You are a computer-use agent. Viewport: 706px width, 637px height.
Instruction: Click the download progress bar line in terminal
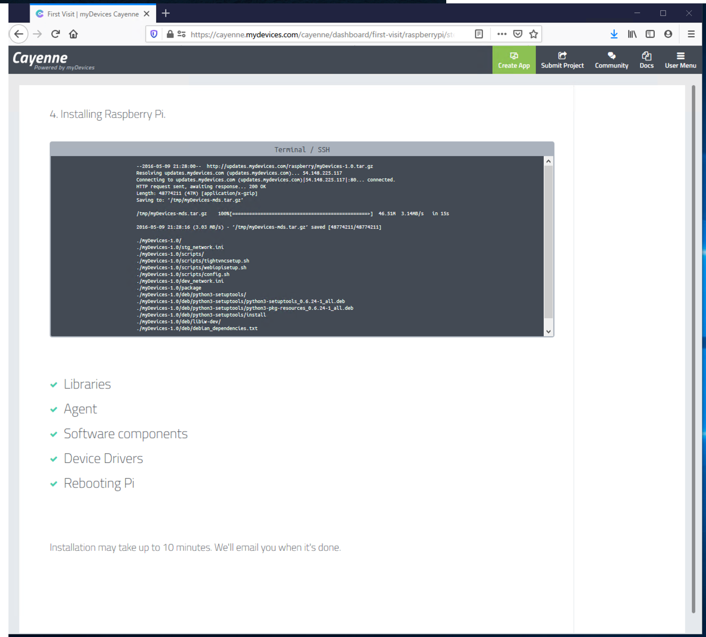(x=292, y=213)
